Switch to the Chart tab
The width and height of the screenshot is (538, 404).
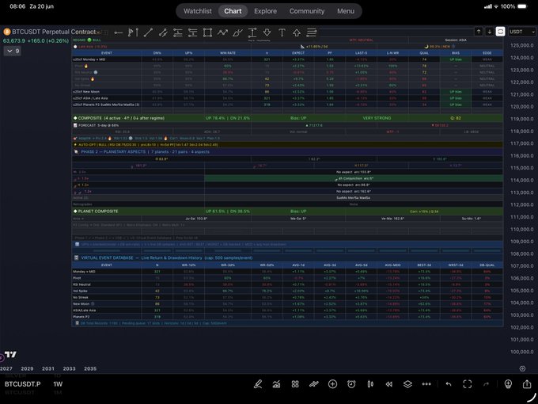(233, 11)
